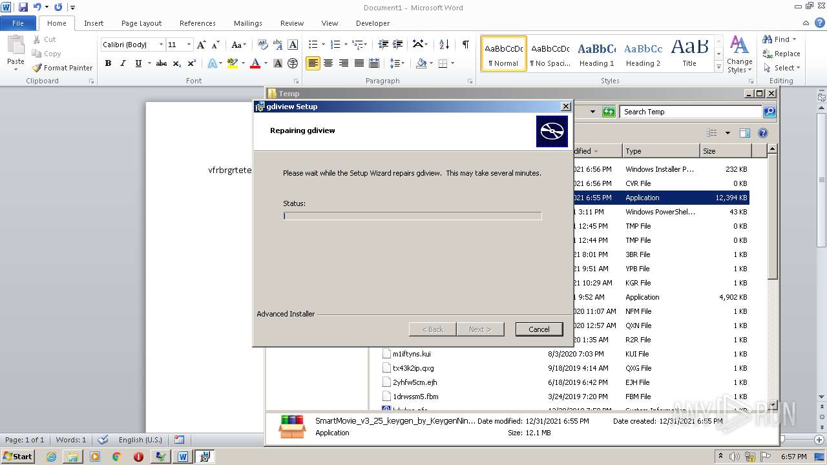
Task: Click language English (U.S.) in status bar
Action: 140,440
